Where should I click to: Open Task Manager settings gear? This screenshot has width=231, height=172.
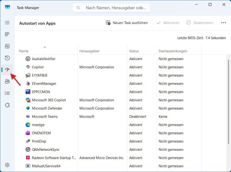tap(7, 165)
